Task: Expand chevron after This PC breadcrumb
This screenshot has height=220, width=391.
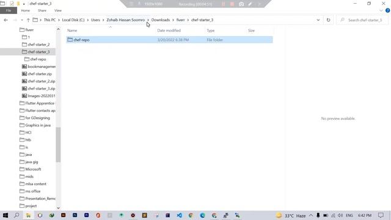Action: 59,20
